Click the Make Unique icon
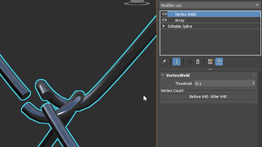Image resolution: width=262 pixels, height=147 pixels. click(x=189, y=62)
